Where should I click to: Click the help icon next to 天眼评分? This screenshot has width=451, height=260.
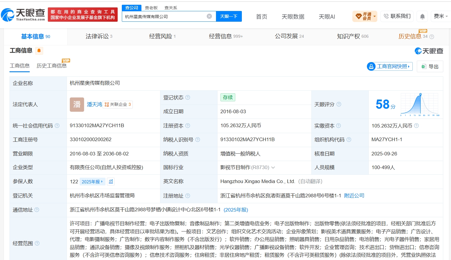339,104
